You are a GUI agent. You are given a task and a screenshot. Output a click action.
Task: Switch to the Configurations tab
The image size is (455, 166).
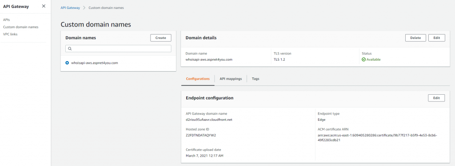[198, 79]
